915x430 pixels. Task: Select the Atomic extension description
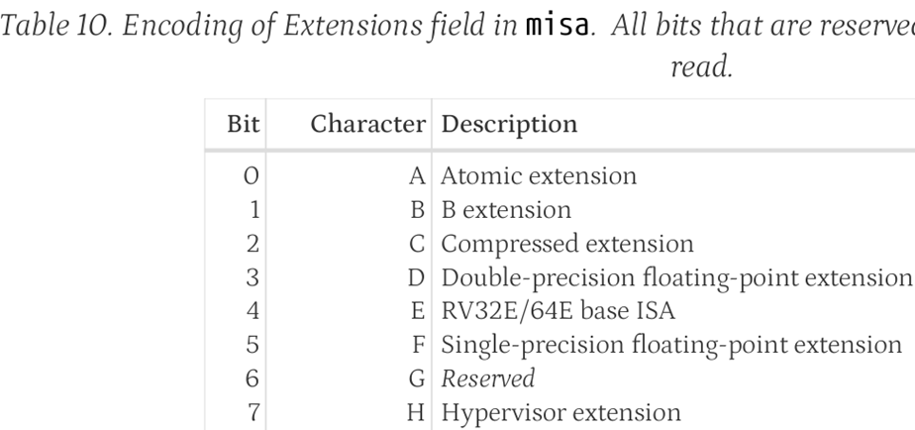pyautogui.click(x=539, y=175)
